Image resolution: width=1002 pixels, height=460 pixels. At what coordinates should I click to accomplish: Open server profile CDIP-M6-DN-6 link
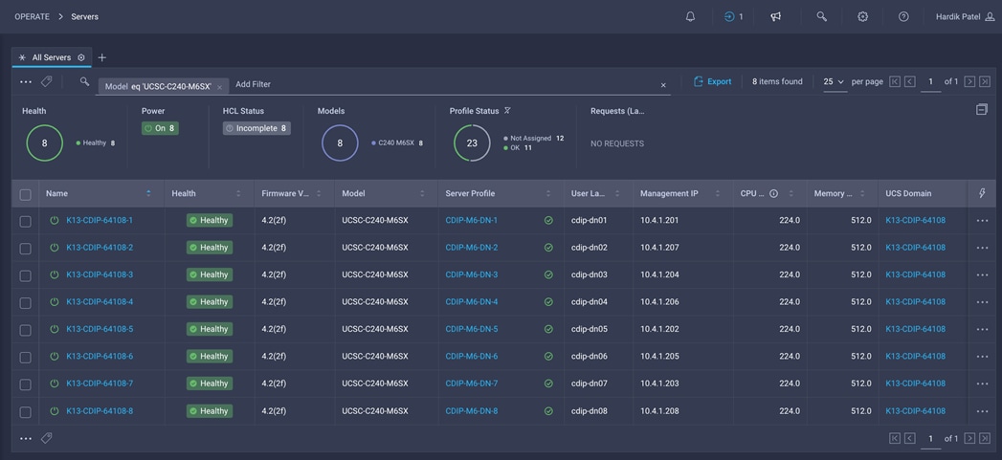(472, 357)
